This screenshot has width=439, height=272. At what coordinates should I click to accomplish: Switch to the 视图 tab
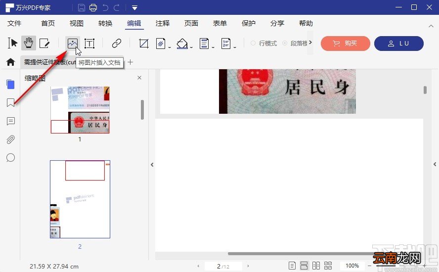(77, 23)
